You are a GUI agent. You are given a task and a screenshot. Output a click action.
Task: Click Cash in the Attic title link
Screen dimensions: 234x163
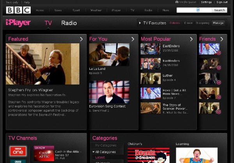[68, 153]
